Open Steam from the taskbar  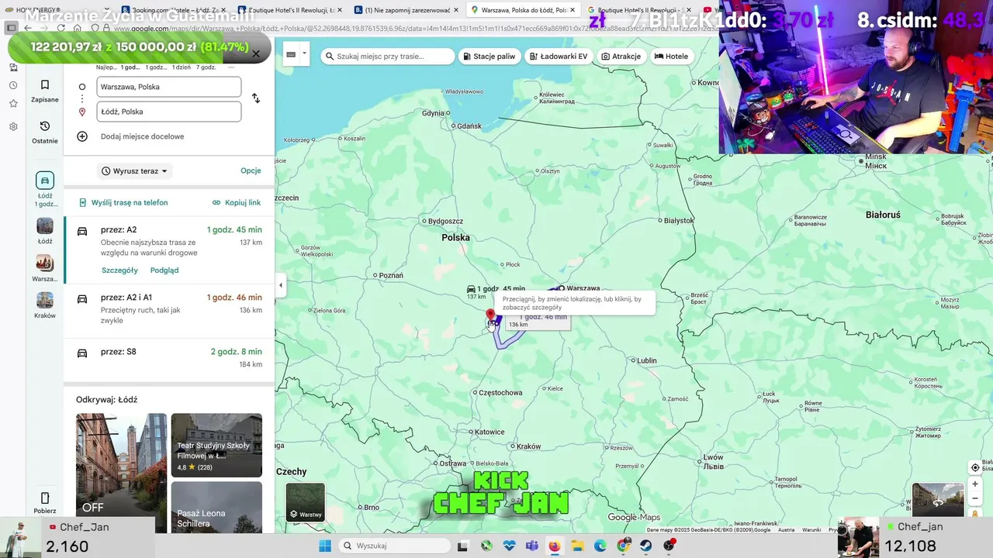[647, 546]
